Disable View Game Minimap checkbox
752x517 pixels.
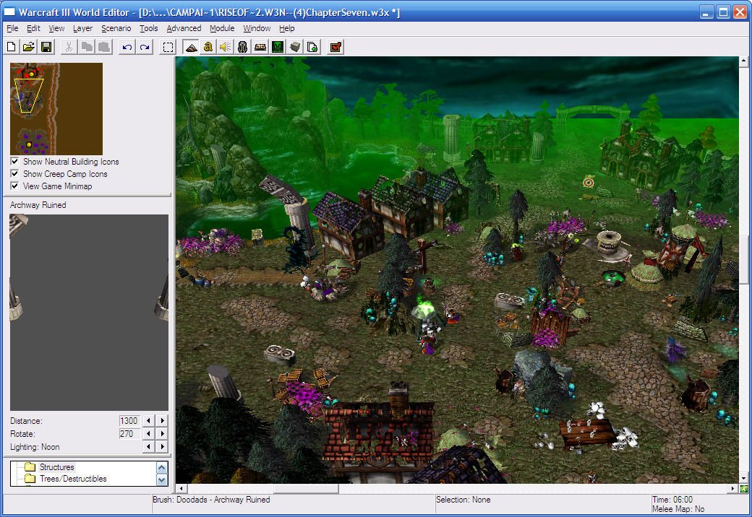click(15, 186)
